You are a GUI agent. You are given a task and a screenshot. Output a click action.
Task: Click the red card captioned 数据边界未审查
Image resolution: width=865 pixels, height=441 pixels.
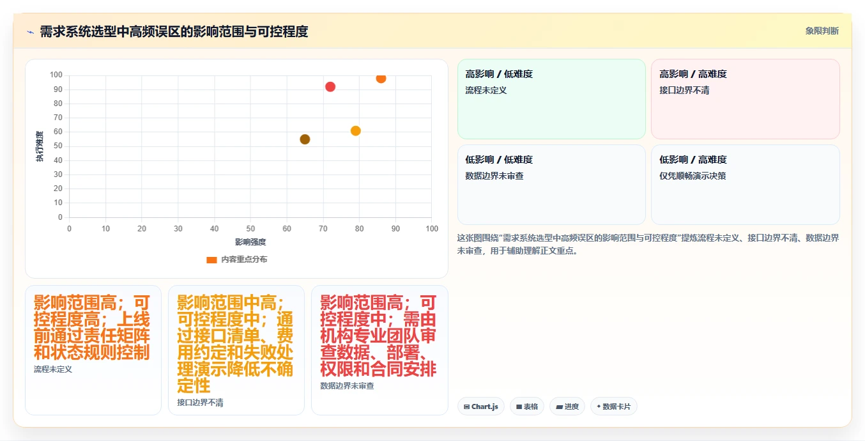pyautogui.click(x=379, y=350)
